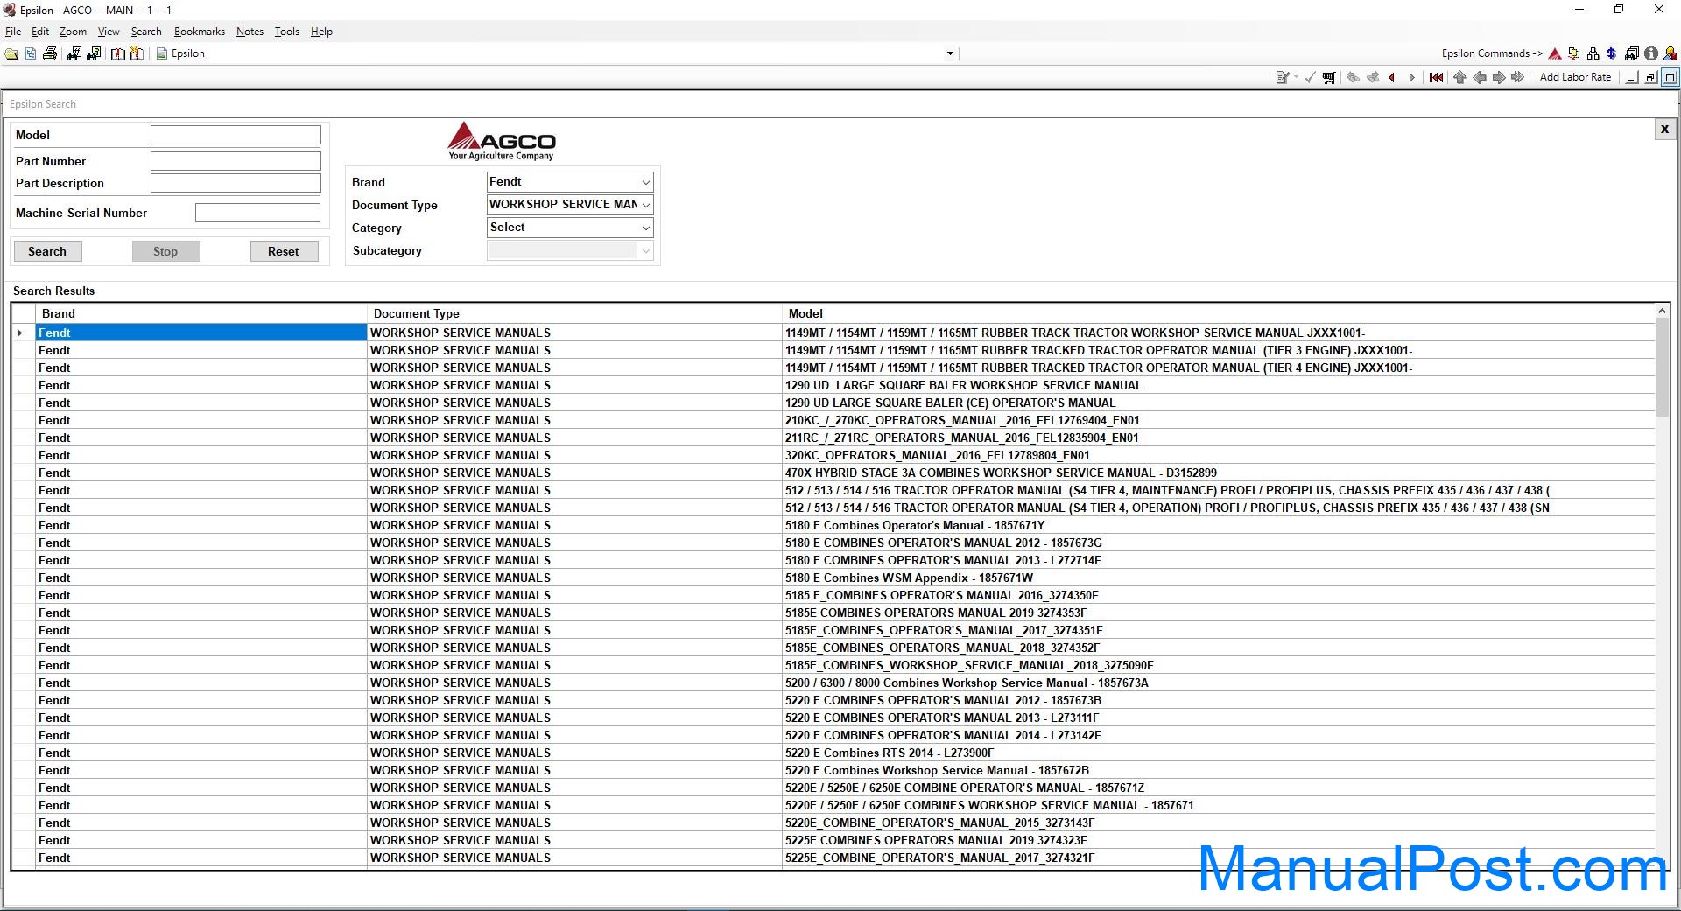
Task: Click the yellow copy documents command icon
Action: (1574, 53)
